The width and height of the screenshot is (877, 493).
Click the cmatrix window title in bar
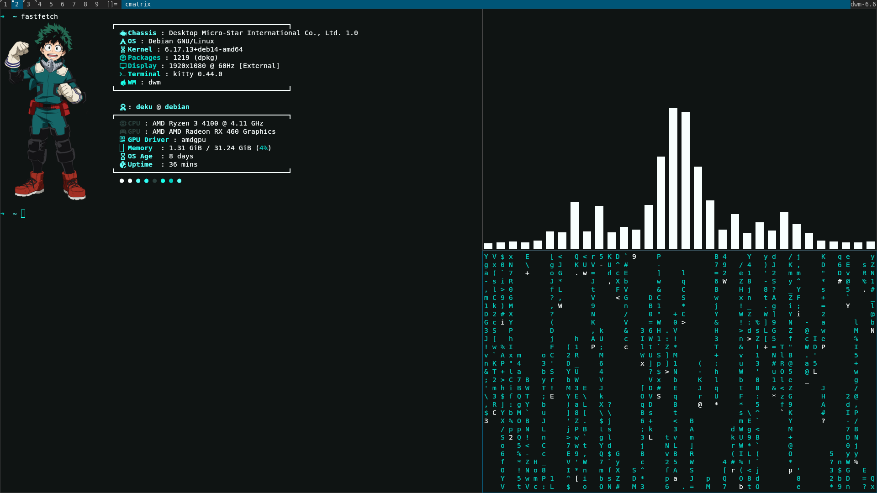point(138,4)
